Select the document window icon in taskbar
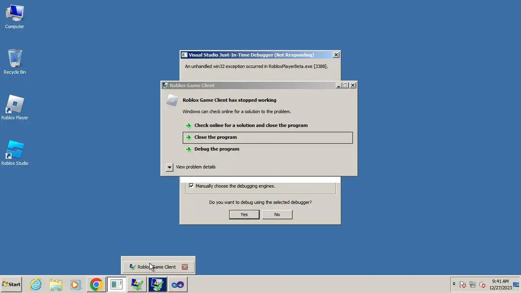Screen dimensions: 521x293 [116, 284]
